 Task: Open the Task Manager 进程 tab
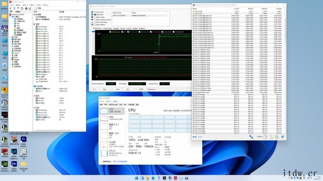pos(101,105)
